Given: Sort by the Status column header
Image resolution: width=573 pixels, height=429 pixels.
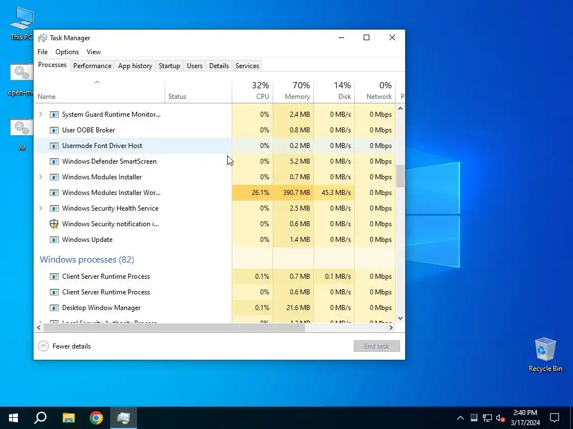Looking at the screenshot, I should (199, 91).
